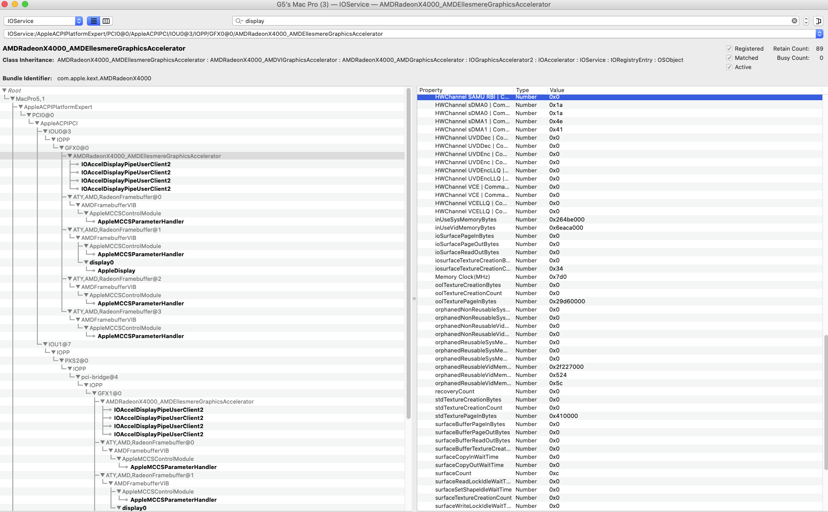Open search options magnifier menu

pos(239,21)
